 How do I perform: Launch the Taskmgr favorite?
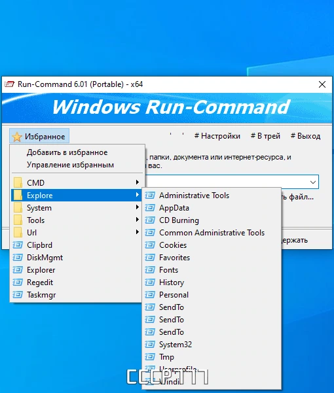pyautogui.click(x=76, y=295)
